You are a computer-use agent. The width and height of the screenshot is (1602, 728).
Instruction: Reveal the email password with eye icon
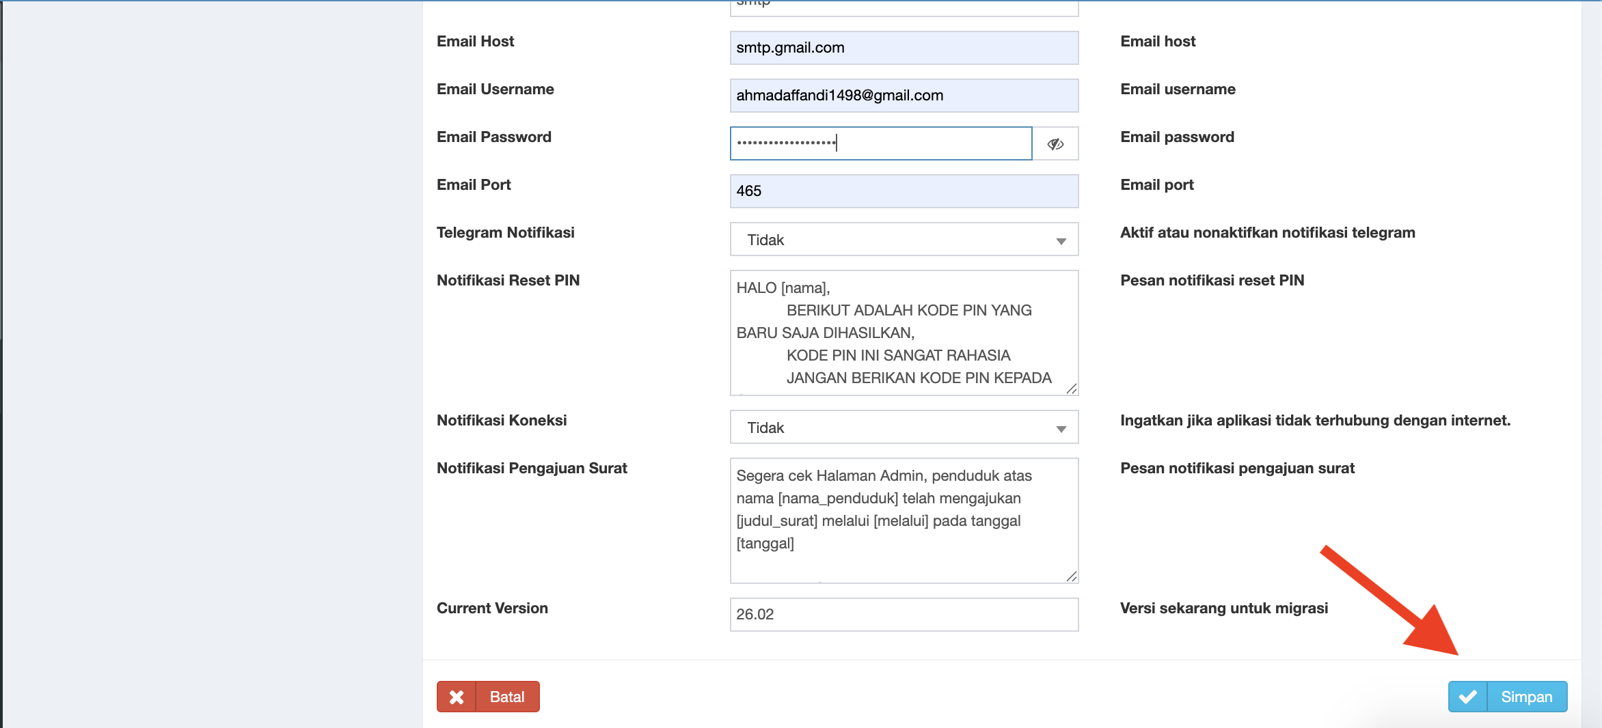[x=1055, y=143]
